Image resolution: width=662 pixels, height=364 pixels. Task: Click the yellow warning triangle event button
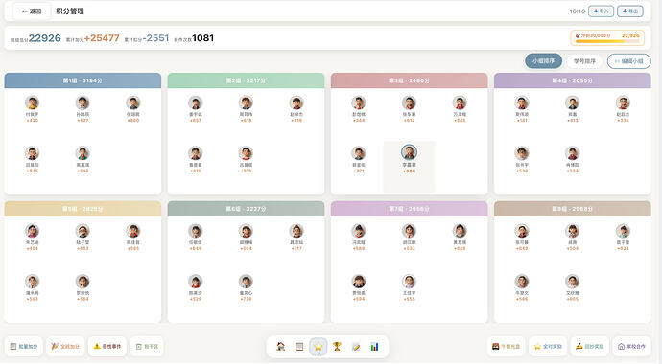[107, 347]
